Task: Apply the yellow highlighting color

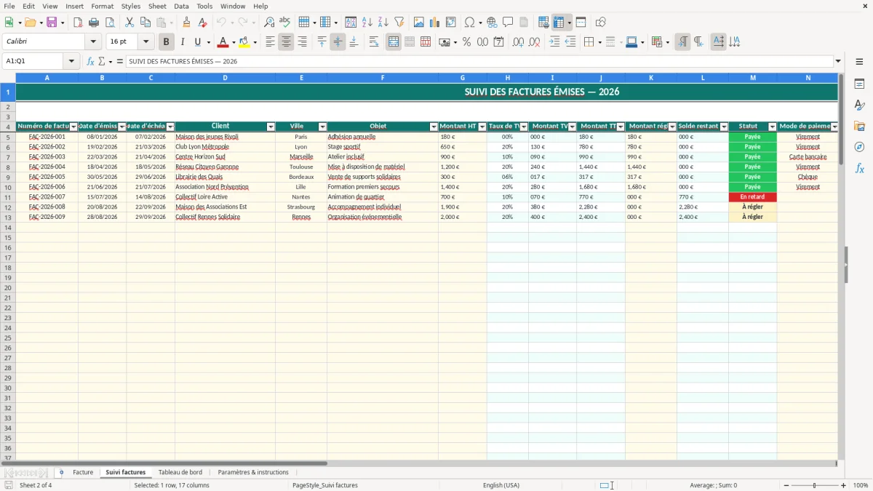Action: pyautogui.click(x=244, y=42)
